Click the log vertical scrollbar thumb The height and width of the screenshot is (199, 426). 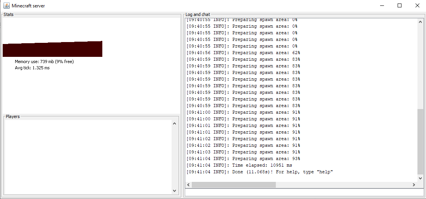pos(420,142)
